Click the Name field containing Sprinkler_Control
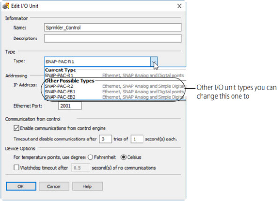The width and height of the screenshot is (278, 201). 113,28
